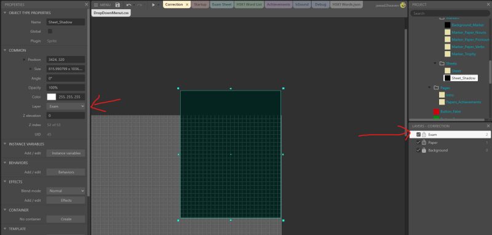Viewport: 492px width, 235px height.
Task: Toggle the Global checkbox
Action: [50, 31]
